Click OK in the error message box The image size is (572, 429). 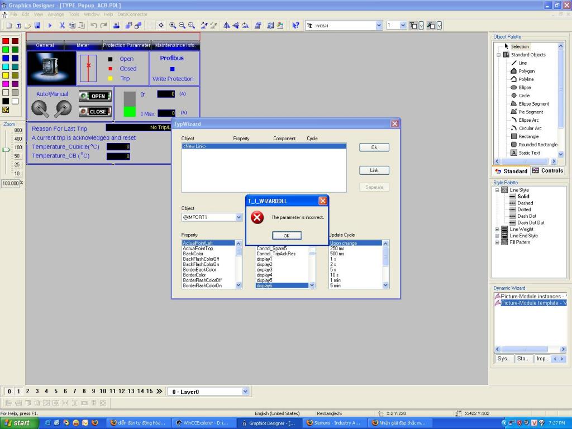coord(287,236)
